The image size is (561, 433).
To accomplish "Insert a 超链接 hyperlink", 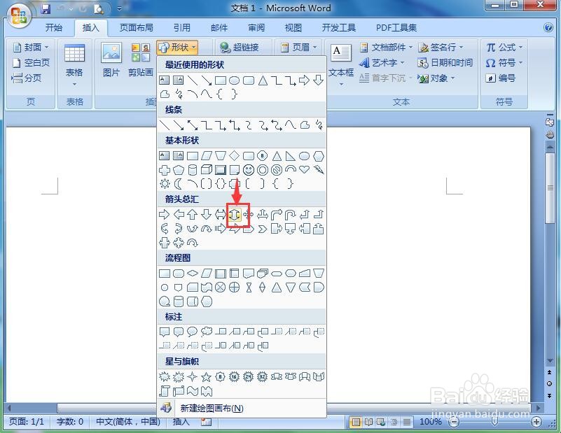I will click(240, 47).
